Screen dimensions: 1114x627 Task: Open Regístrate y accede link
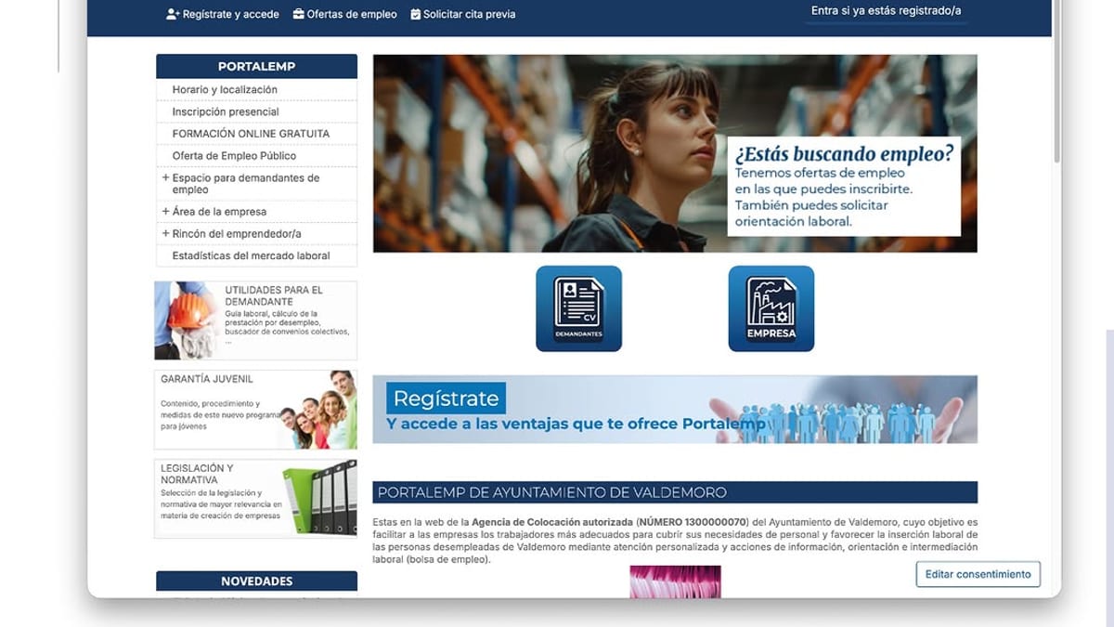(x=231, y=14)
